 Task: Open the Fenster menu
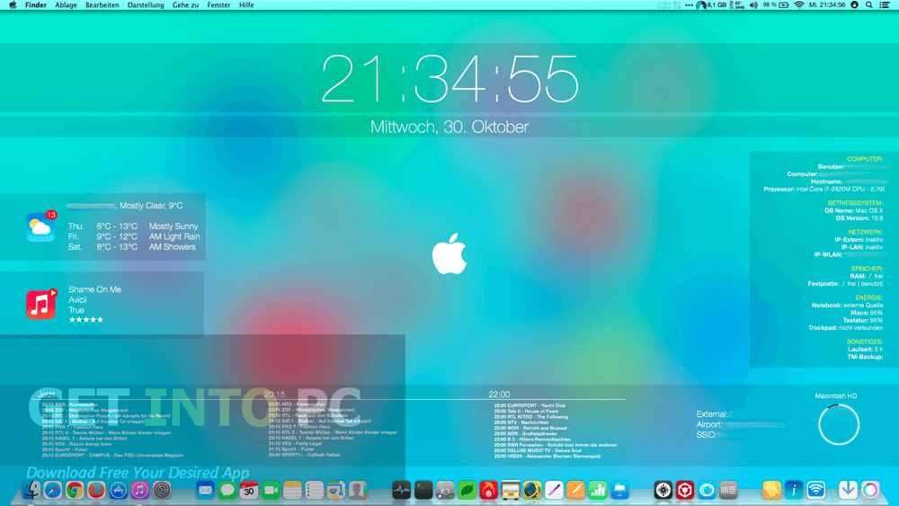tap(218, 4)
